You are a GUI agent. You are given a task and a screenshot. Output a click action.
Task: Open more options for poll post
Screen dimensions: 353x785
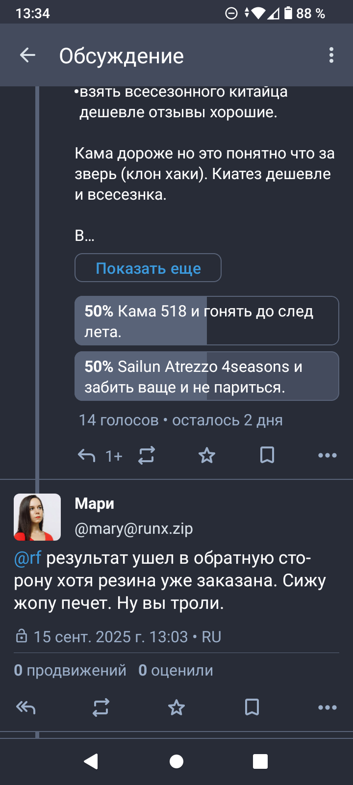(327, 456)
